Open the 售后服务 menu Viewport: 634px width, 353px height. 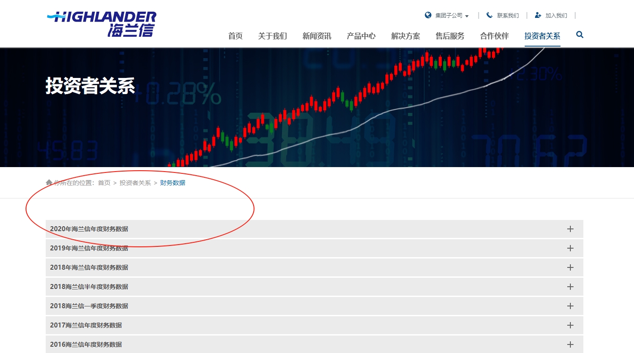450,36
